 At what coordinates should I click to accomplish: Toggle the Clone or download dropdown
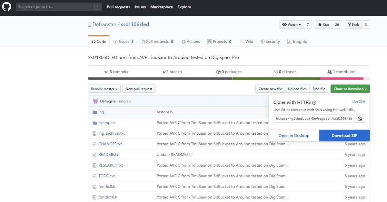point(350,89)
